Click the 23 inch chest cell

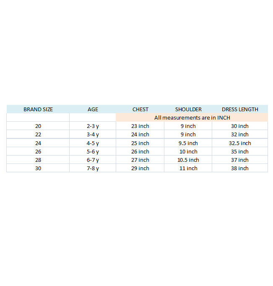[x=140, y=126]
